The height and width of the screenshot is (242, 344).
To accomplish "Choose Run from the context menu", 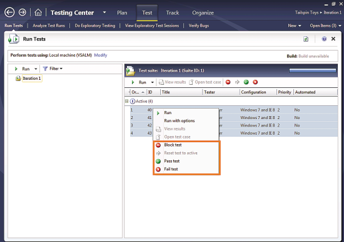I will coord(186,113).
